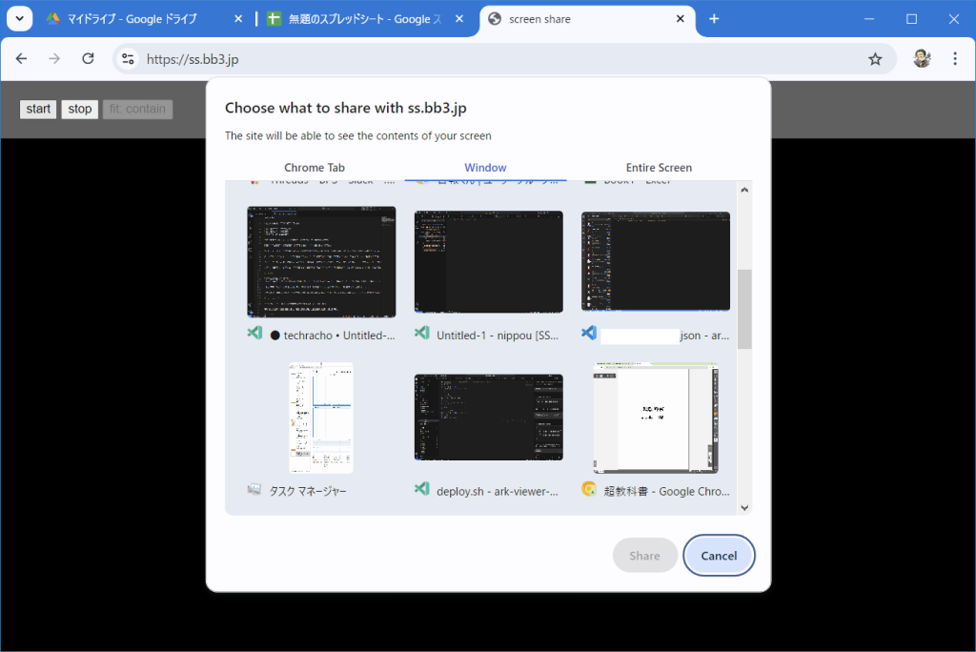
Task: Click the window list scrollbar down arrow
Action: point(744,508)
